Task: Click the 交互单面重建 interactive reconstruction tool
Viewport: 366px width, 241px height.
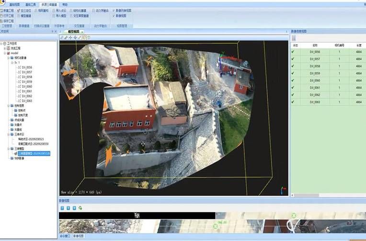Action: click(x=80, y=16)
